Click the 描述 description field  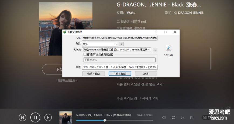tap(120, 67)
